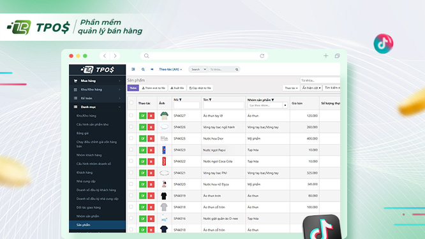Image resolution: width=425 pixels, height=239 pixels.
Task: Click the browser reload icon
Action: point(262,55)
